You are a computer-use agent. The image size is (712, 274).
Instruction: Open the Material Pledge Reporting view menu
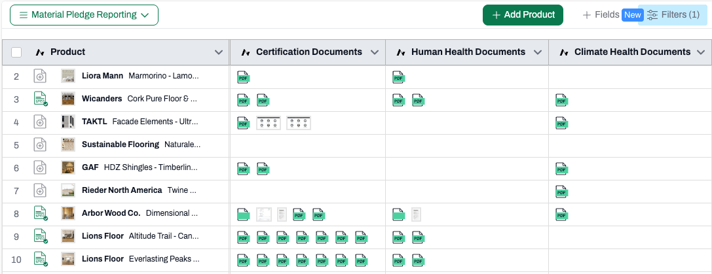84,15
